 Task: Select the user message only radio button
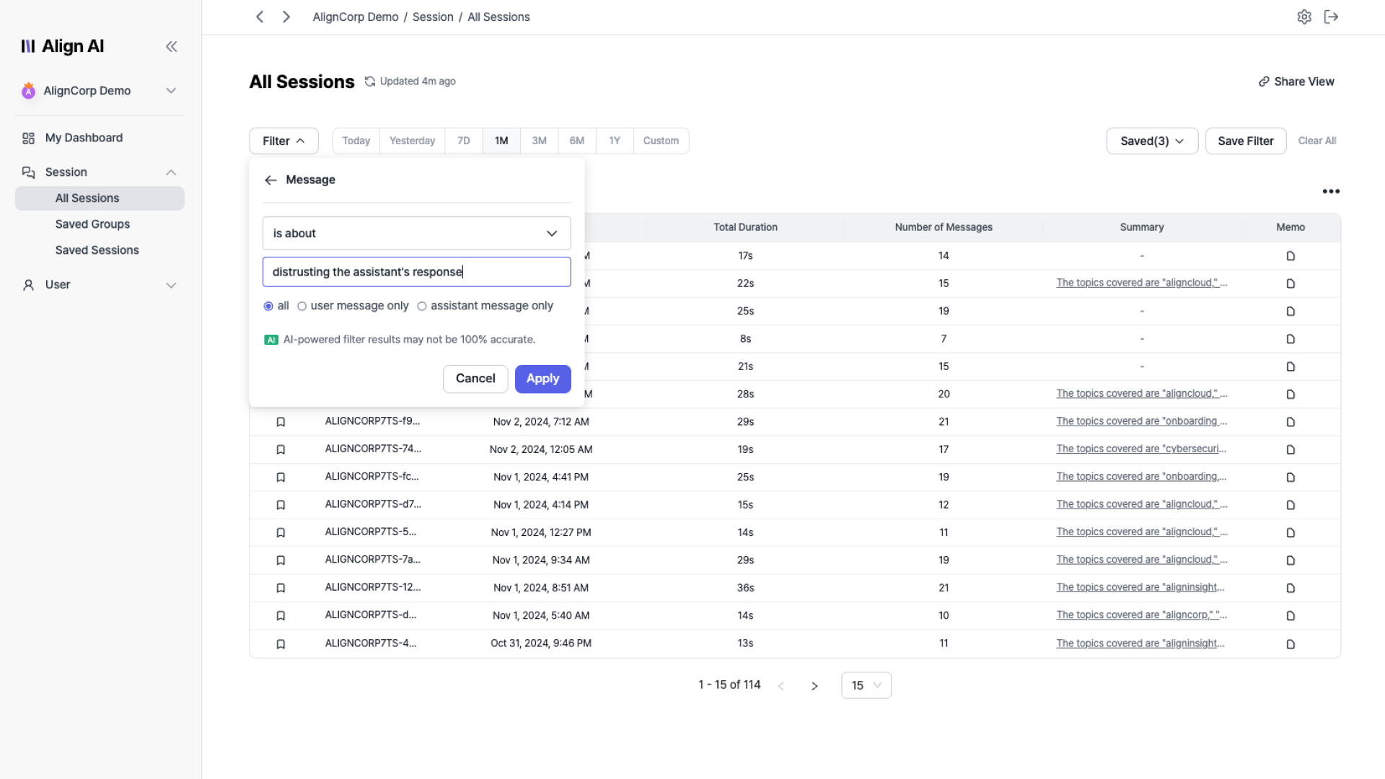[302, 306]
